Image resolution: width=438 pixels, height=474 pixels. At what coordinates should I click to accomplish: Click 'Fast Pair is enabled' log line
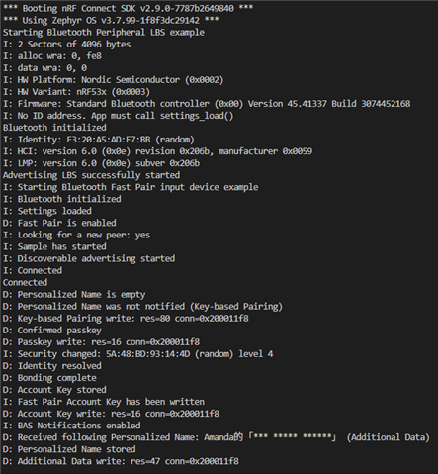coord(59,223)
